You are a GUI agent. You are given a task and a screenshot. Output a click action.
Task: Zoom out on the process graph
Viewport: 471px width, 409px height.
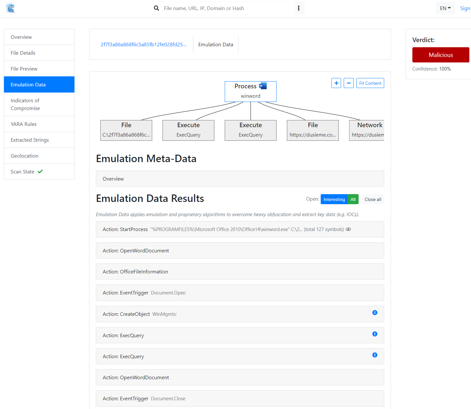click(x=349, y=83)
